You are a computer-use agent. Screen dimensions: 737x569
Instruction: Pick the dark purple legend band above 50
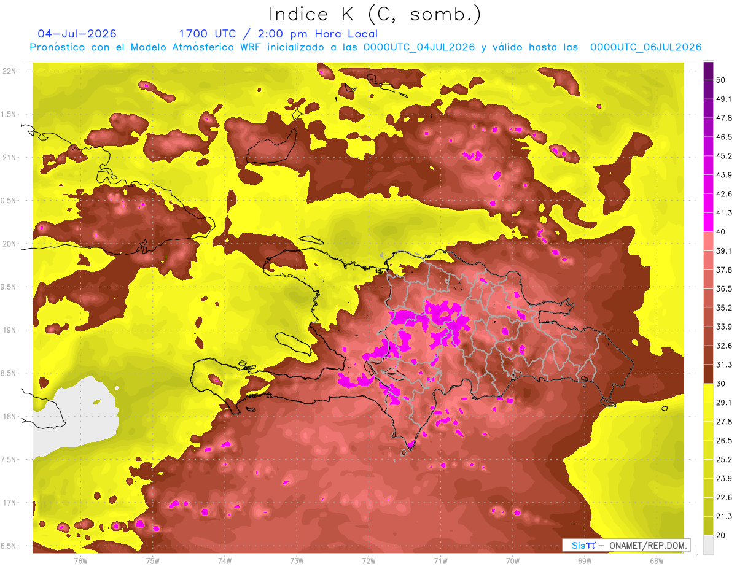pyautogui.click(x=708, y=71)
